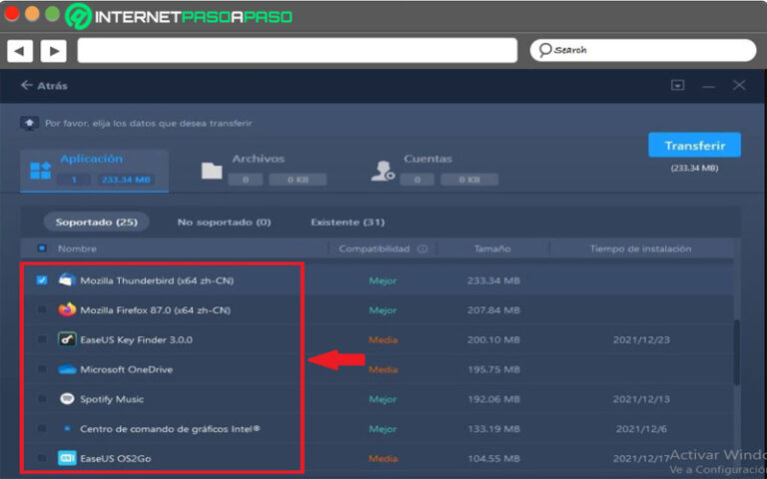The height and width of the screenshot is (479, 767).
Task: Click the Spotify Music row name
Action: pos(112,399)
